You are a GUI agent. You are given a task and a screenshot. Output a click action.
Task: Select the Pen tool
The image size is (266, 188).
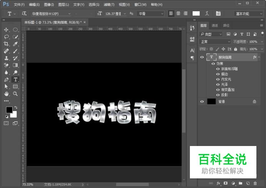6,79
